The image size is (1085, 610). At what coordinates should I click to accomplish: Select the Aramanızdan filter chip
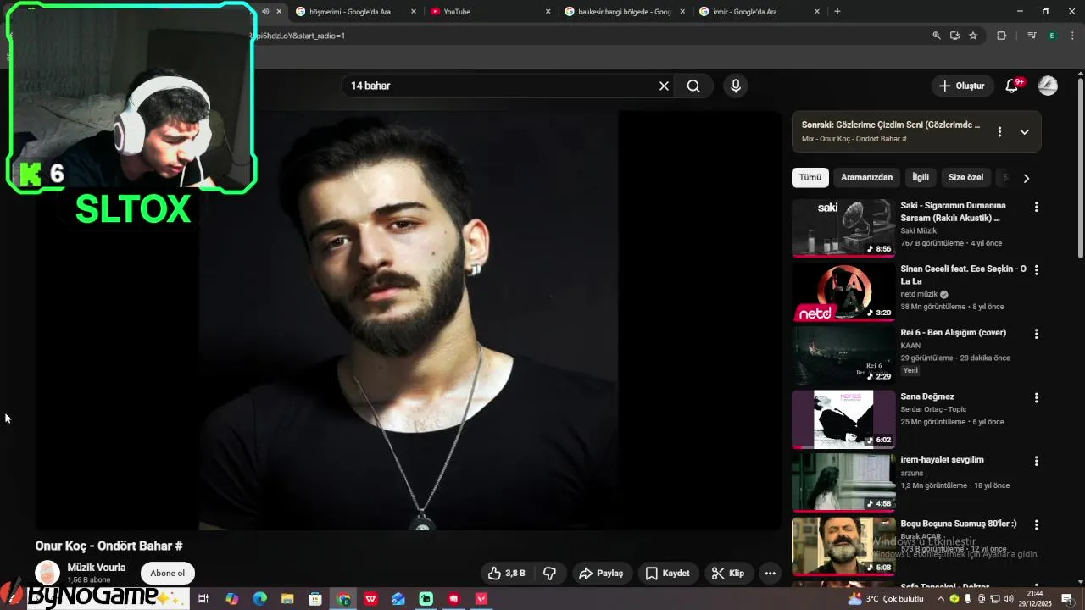(866, 178)
